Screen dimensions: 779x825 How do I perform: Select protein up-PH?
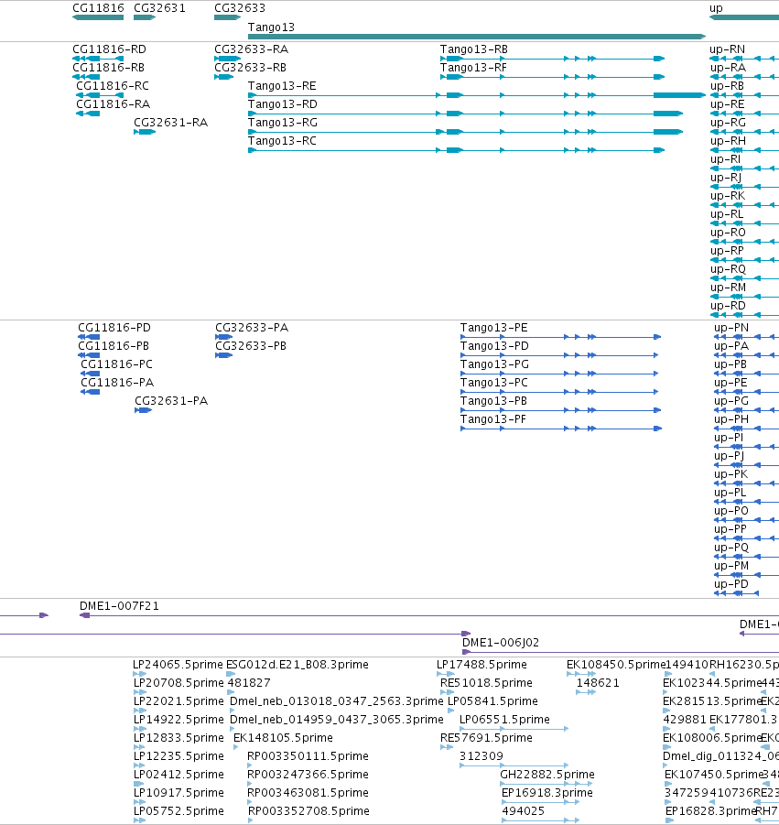coord(731,419)
